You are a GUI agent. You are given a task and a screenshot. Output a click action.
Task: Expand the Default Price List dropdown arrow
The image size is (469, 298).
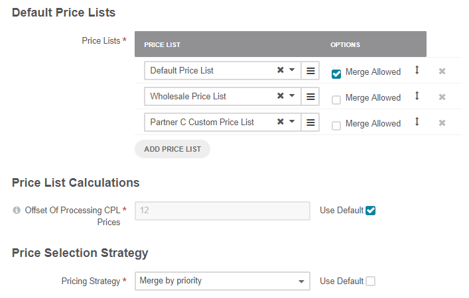(x=292, y=70)
